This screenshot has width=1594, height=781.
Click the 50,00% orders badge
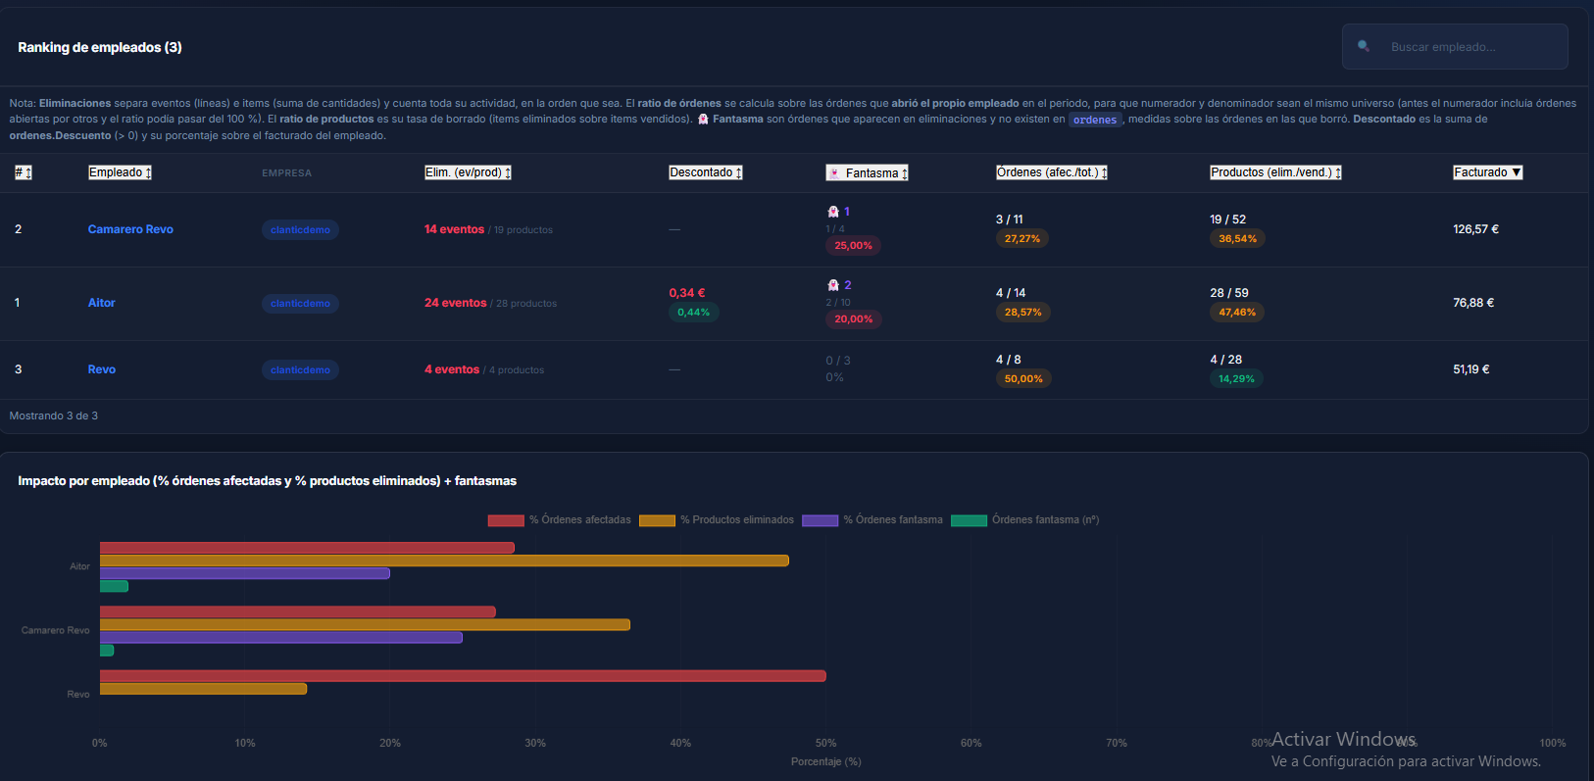click(x=1023, y=379)
